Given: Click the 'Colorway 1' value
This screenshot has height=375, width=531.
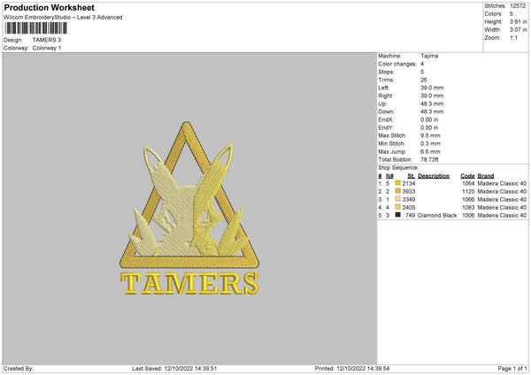Looking at the screenshot, I should (47, 48).
